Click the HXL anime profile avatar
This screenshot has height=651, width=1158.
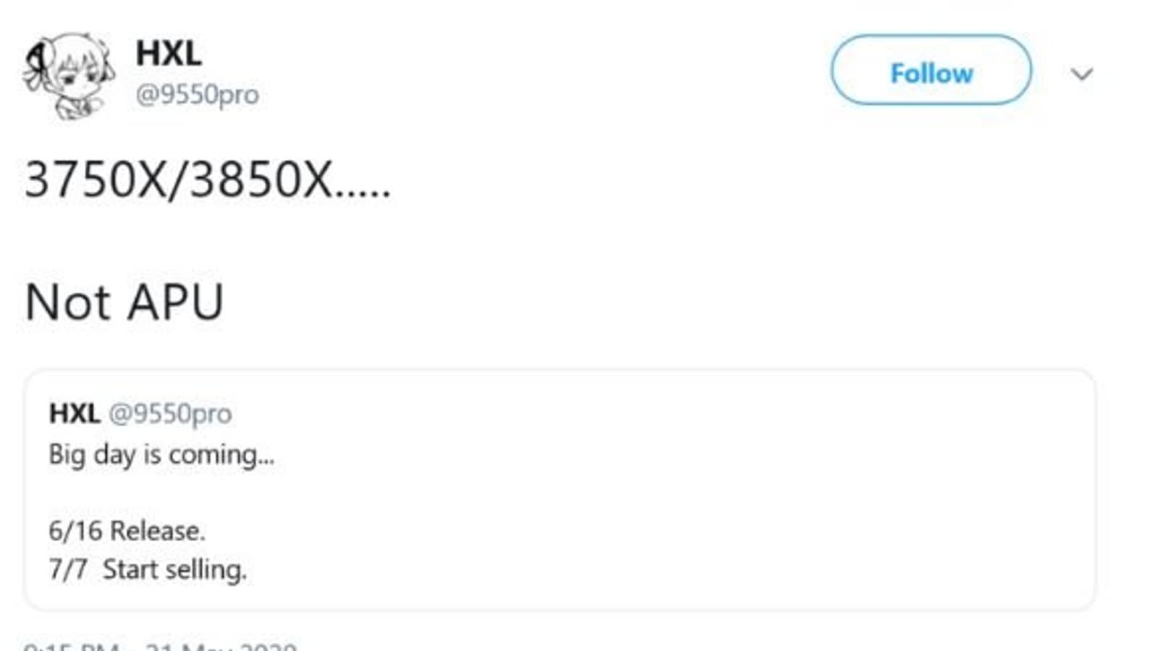point(69,75)
